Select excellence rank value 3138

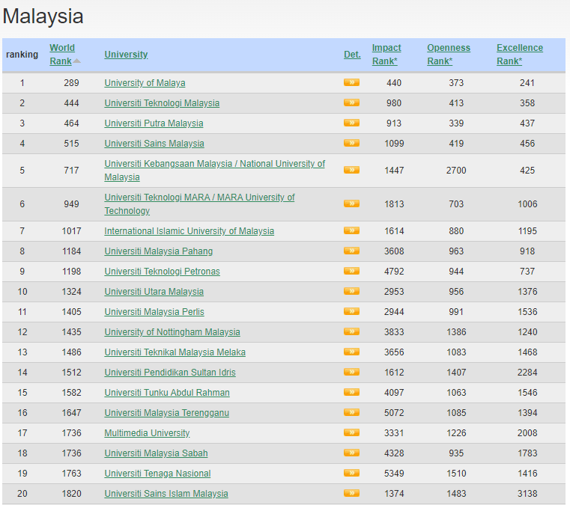coord(527,494)
